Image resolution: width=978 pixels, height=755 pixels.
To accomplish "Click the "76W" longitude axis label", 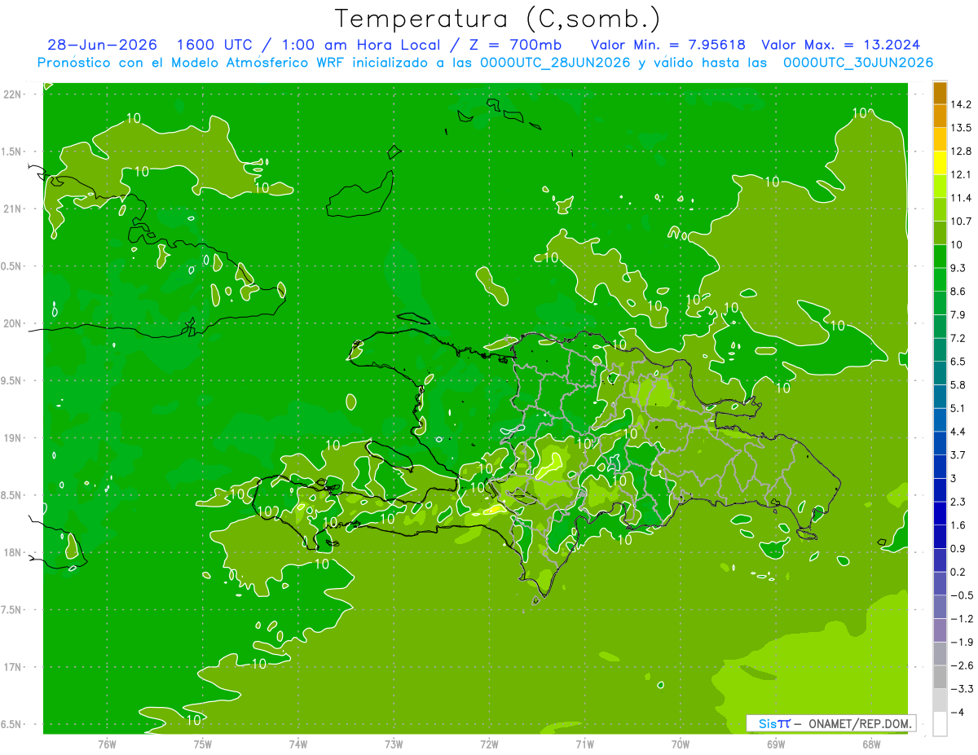I will tap(107, 744).
